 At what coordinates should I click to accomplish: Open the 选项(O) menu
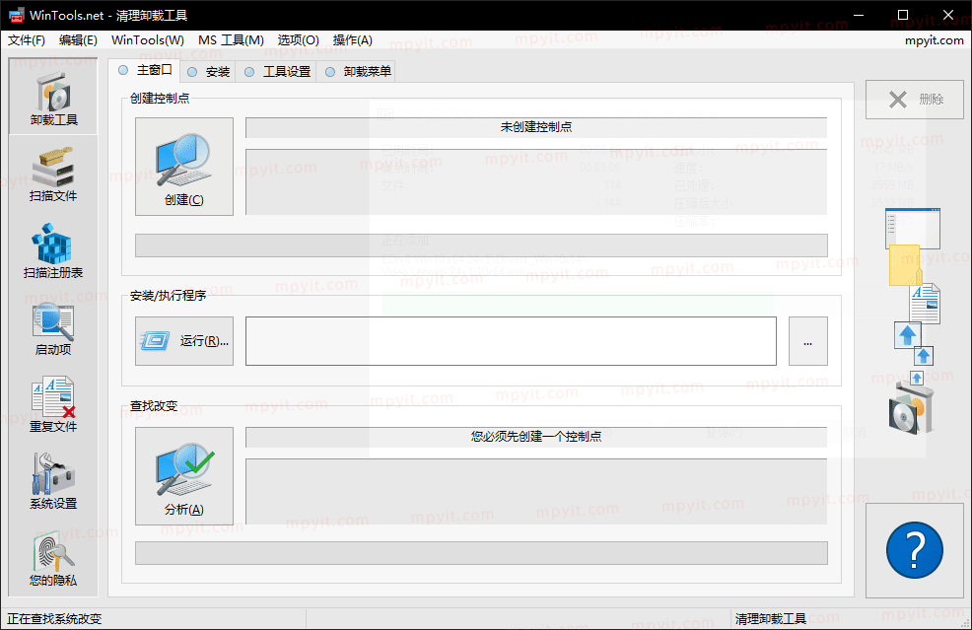(x=298, y=40)
